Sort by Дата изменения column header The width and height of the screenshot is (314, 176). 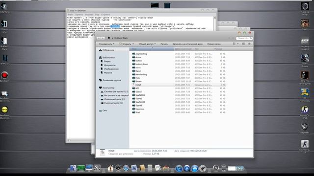[183, 49]
